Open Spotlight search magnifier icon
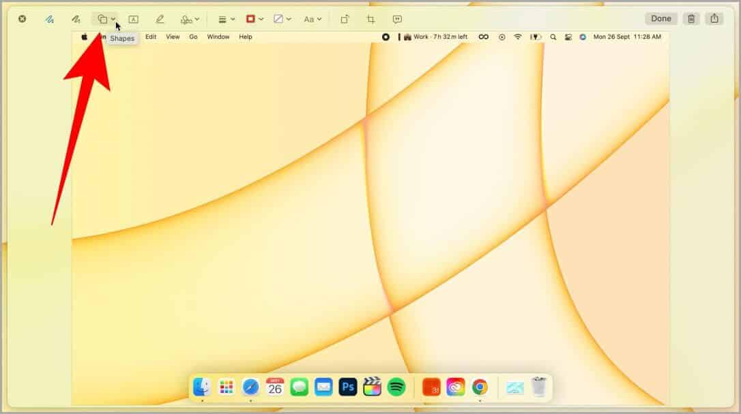 click(x=553, y=37)
